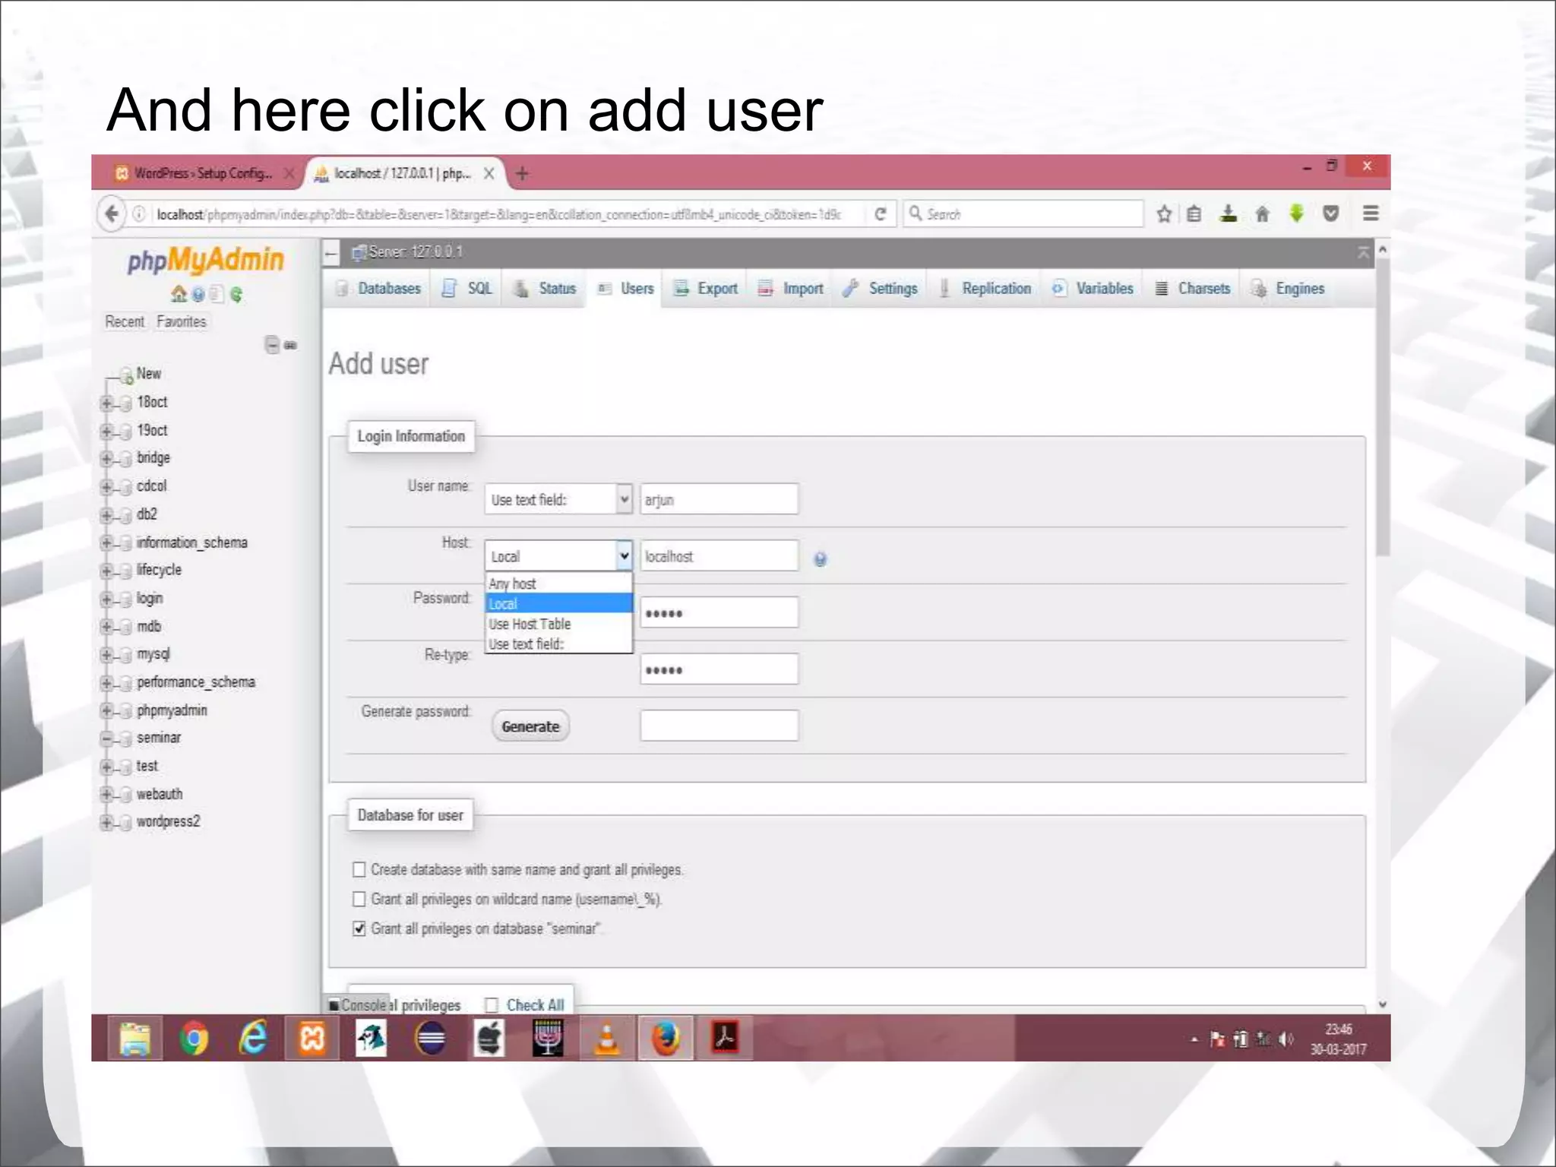1556x1167 pixels.
Task: Tick the Check All global privileges box
Action: pyautogui.click(x=492, y=1005)
